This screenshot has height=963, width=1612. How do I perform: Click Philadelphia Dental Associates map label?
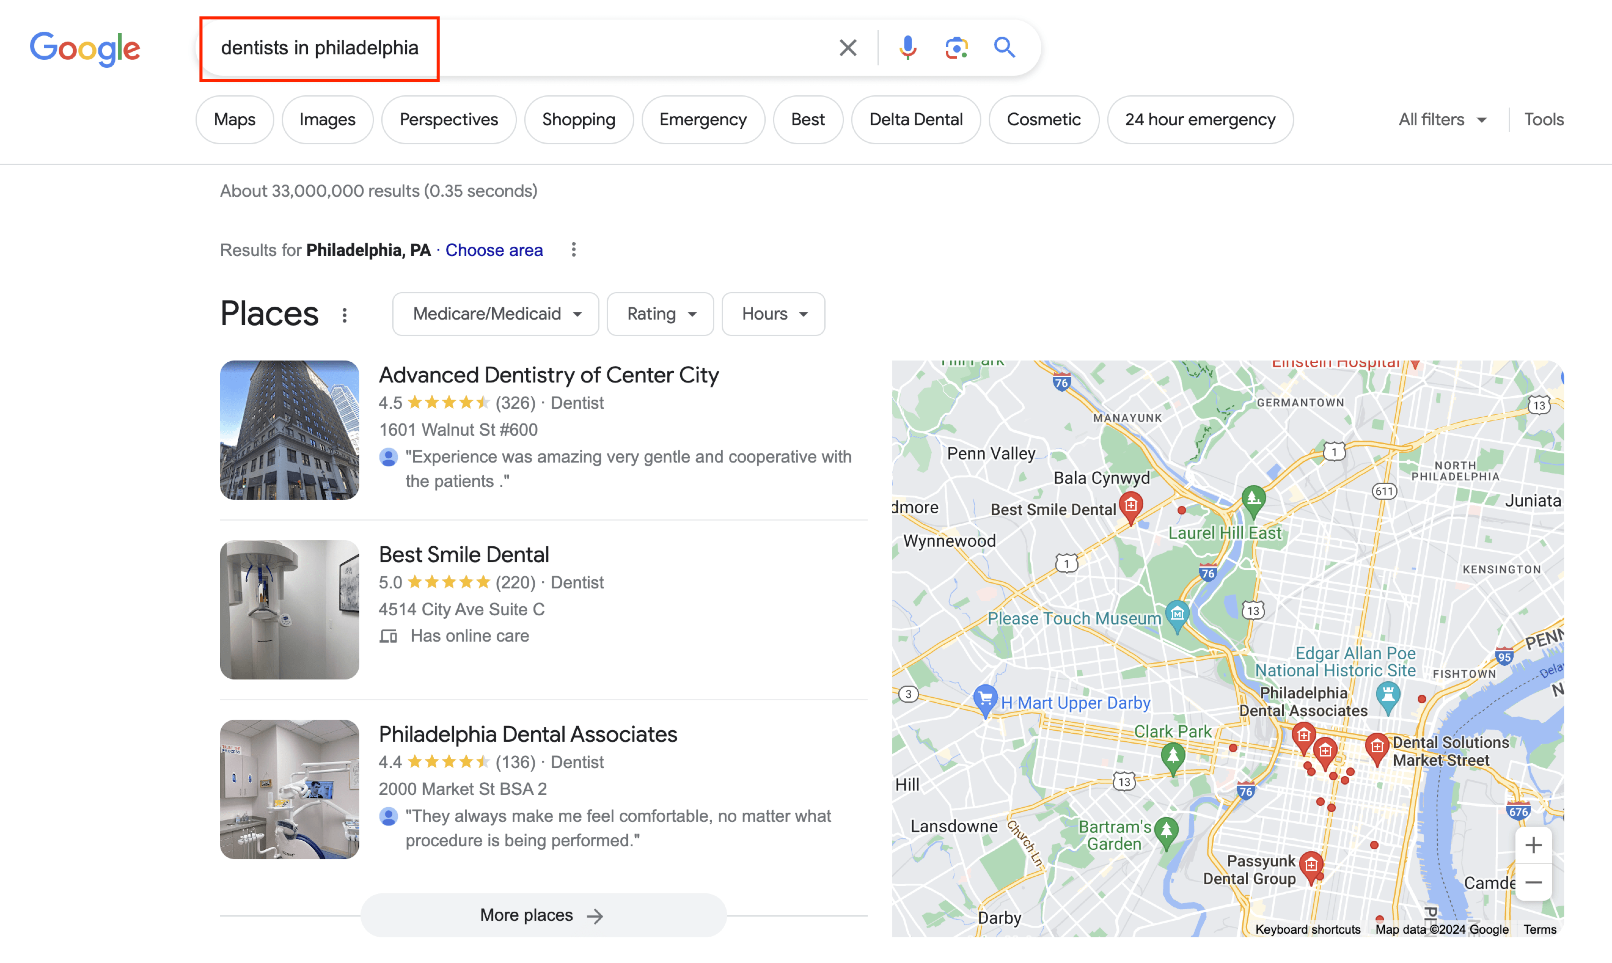[x=1303, y=702]
